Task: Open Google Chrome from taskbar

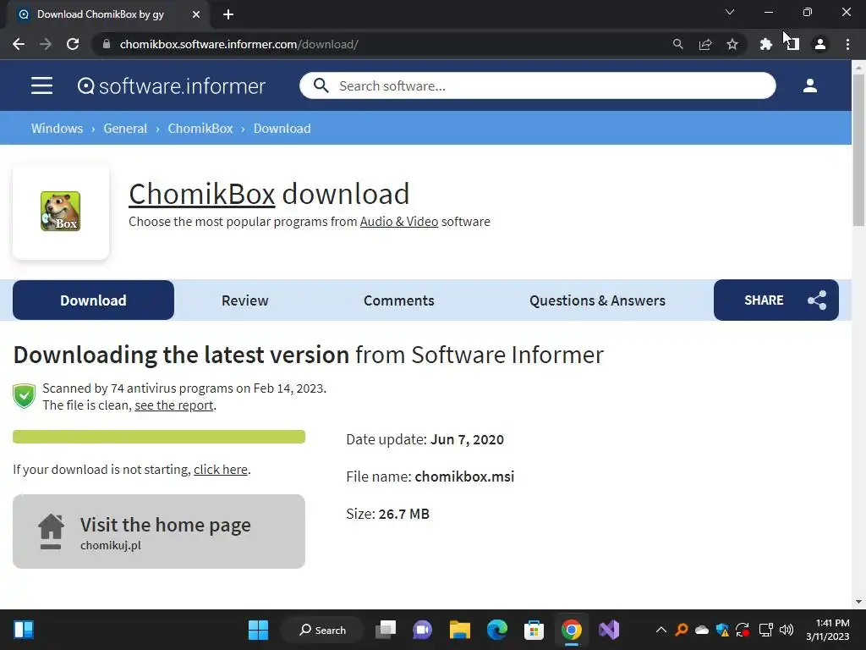Action: (x=572, y=630)
